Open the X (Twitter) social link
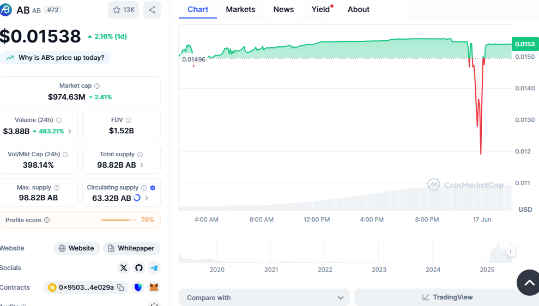Image resolution: width=539 pixels, height=306 pixels. click(123, 268)
